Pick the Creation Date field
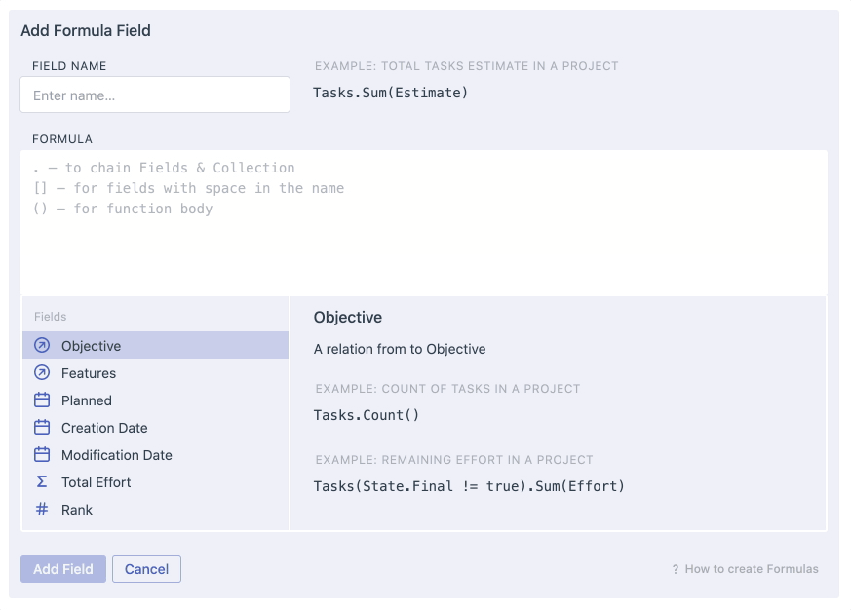The image size is (851, 610). point(155,428)
